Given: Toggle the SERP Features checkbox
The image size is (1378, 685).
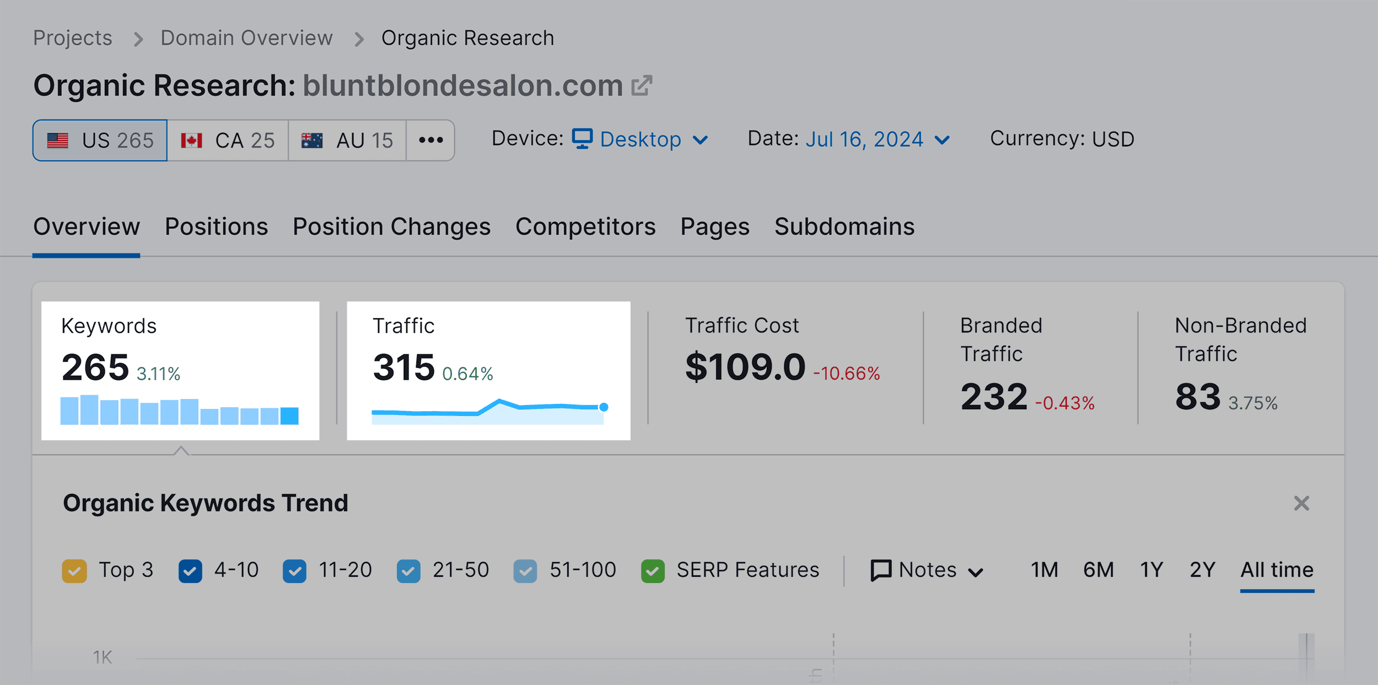Looking at the screenshot, I should point(654,570).
